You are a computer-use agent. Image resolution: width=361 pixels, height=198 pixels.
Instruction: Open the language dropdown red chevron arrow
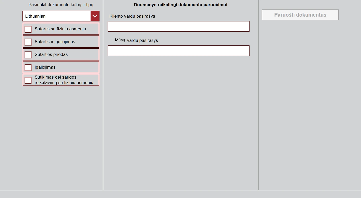[95, 16]
